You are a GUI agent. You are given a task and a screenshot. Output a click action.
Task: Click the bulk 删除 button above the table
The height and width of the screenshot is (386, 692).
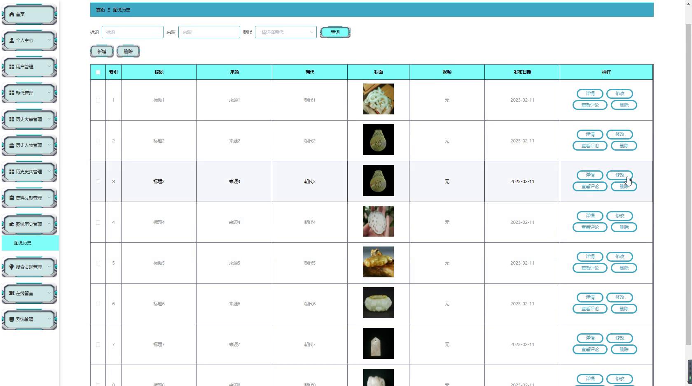pyautogui.click(x=129, y=51)
